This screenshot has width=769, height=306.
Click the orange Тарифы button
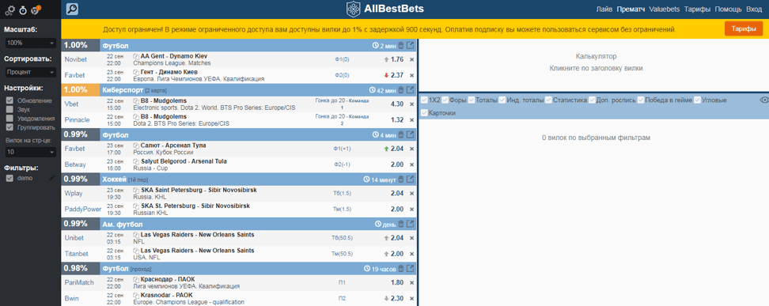pyautogui.click(x=744, y=29)
